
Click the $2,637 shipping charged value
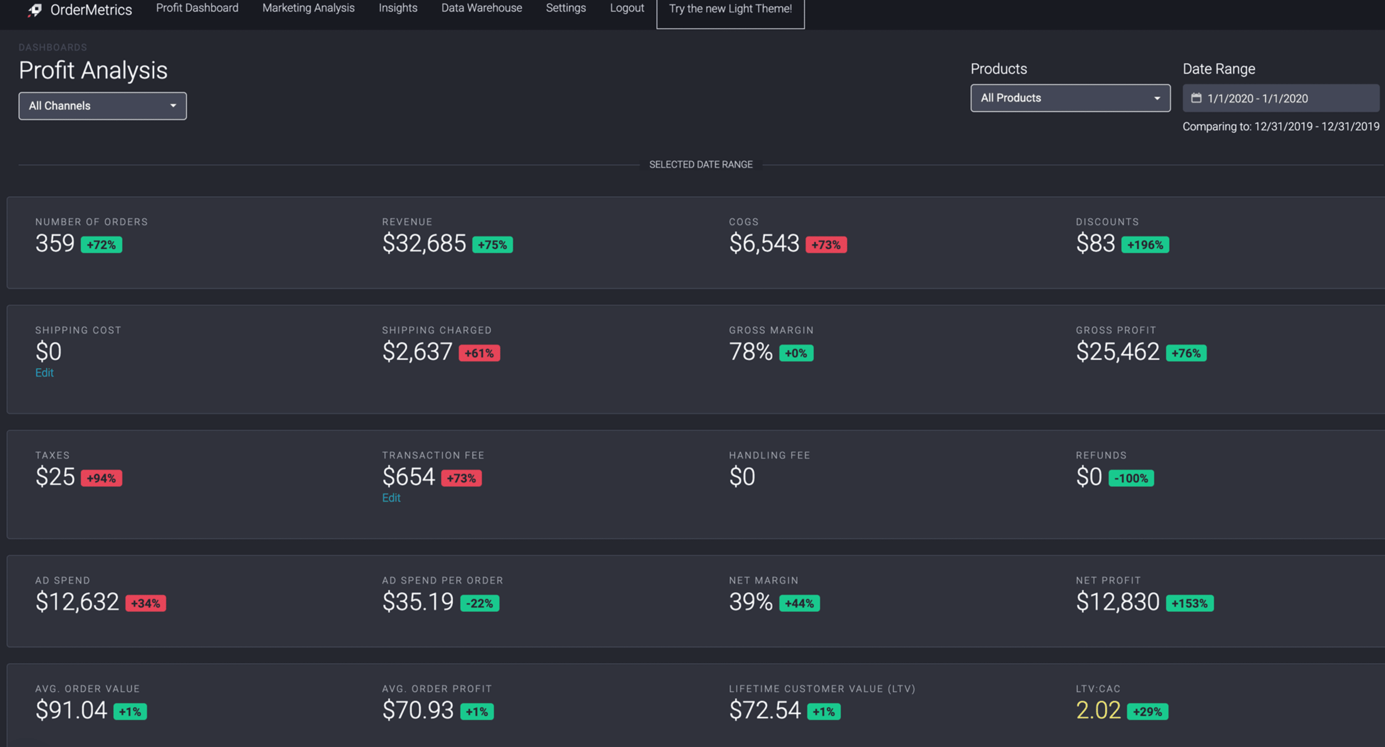coord(417,352)
